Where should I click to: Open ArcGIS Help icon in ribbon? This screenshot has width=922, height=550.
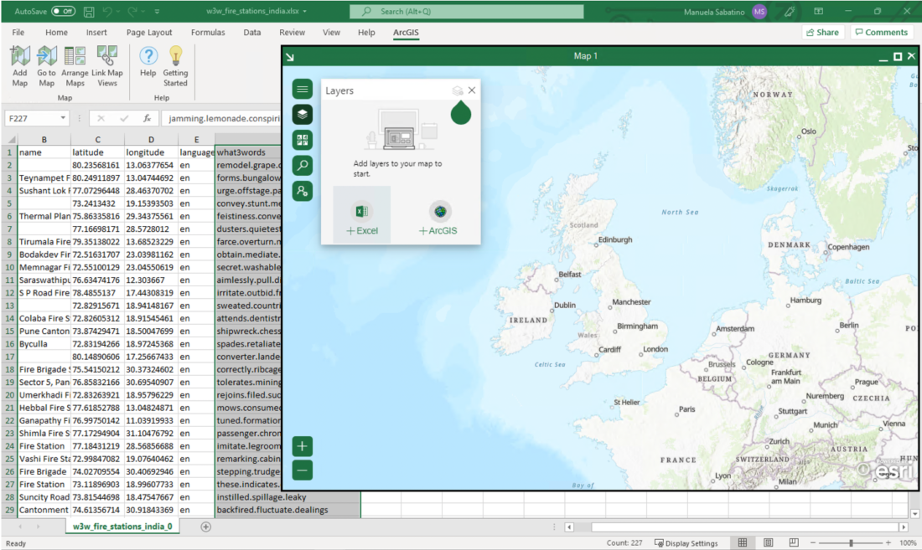148,62
